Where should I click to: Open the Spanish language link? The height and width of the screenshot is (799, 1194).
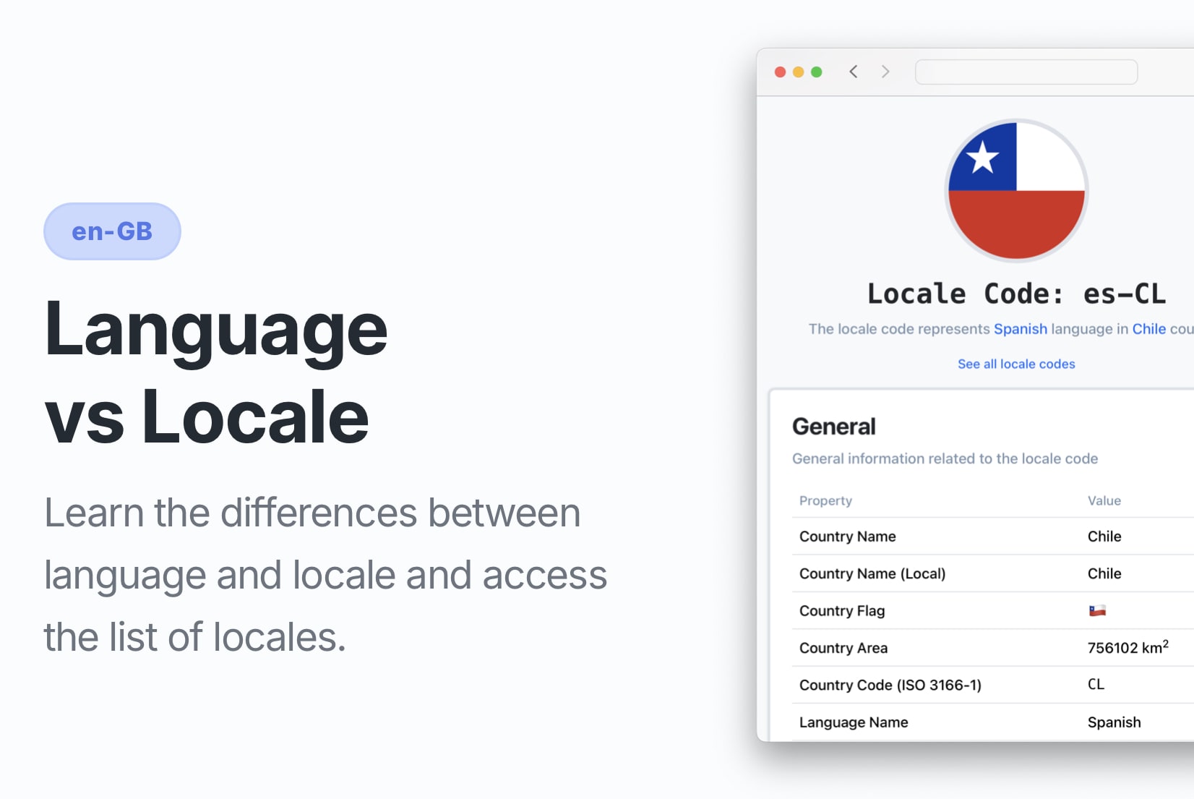click(x=1020, y=329)
